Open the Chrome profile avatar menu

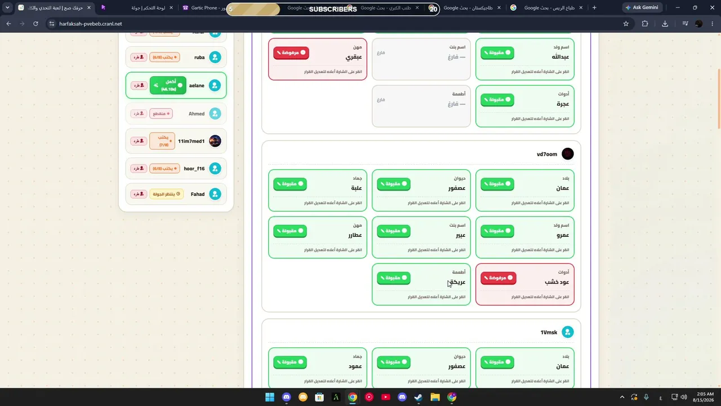pos(699,24)
